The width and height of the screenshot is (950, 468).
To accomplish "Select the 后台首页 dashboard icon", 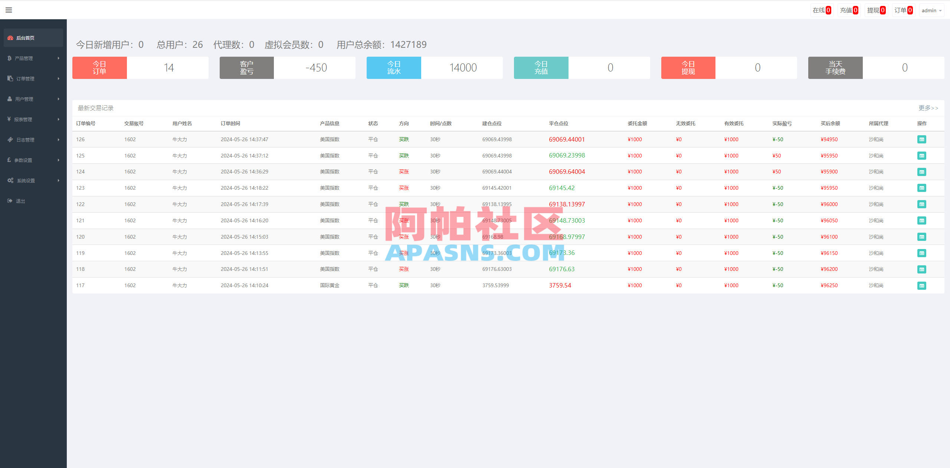I will pos(10,37).
